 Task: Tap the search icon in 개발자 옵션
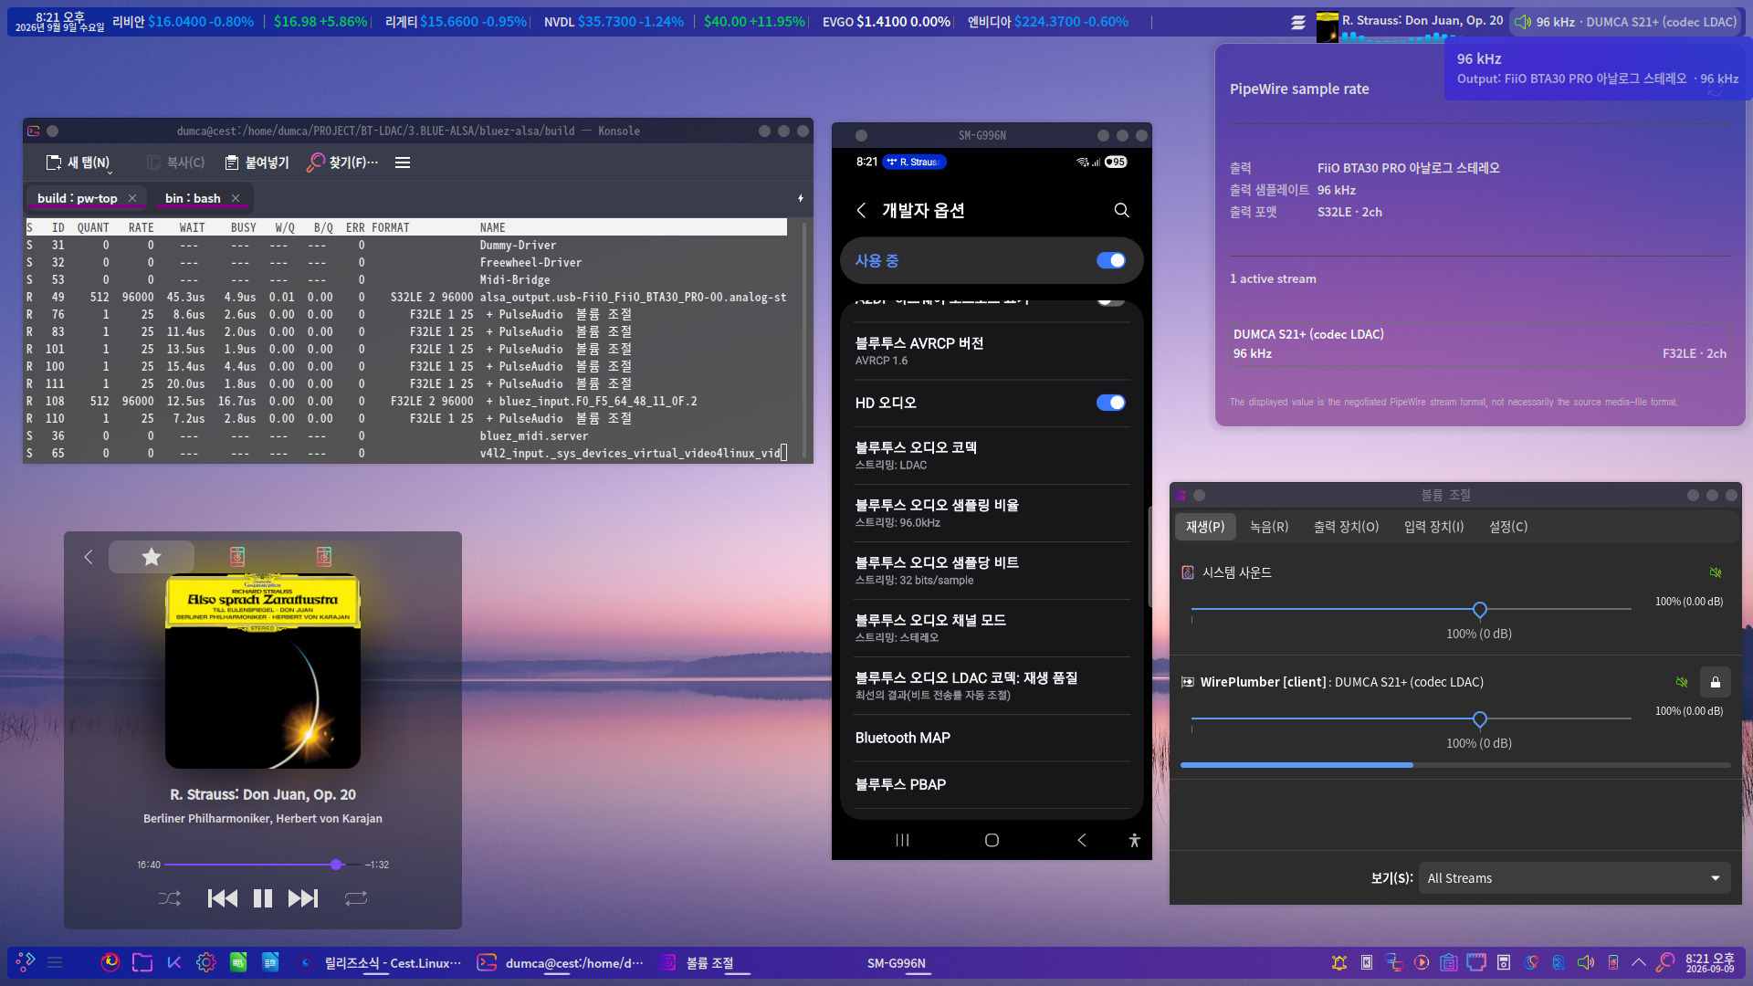tap(1122, 211)
